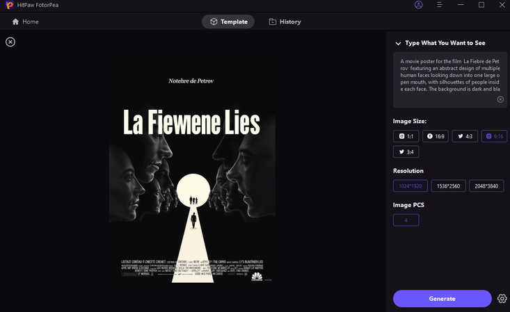Viewport: 510px width, 312px height.
Task: Clear the prompt text with the X icon
Action: [500, 99]
